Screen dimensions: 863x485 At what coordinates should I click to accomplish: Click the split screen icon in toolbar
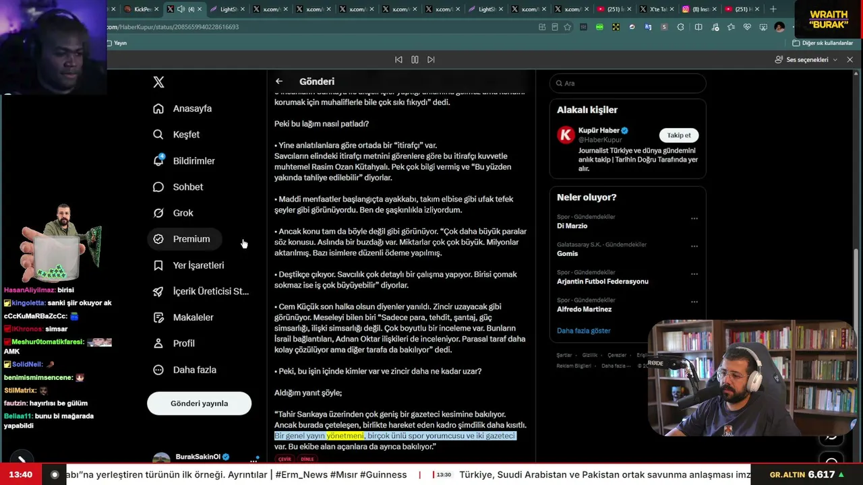tap(698, 27)
